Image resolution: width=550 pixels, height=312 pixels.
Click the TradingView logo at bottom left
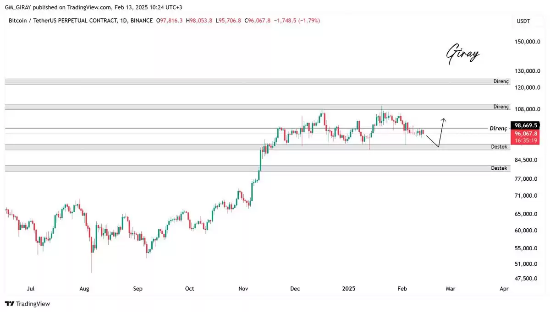click(x=27, y=304)
